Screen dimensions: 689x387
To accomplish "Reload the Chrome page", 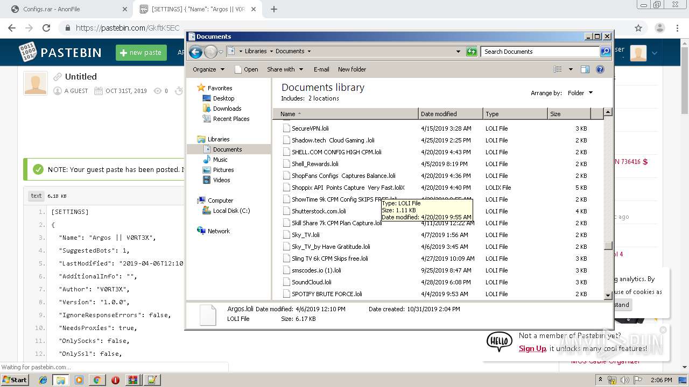I will (46, 28).
